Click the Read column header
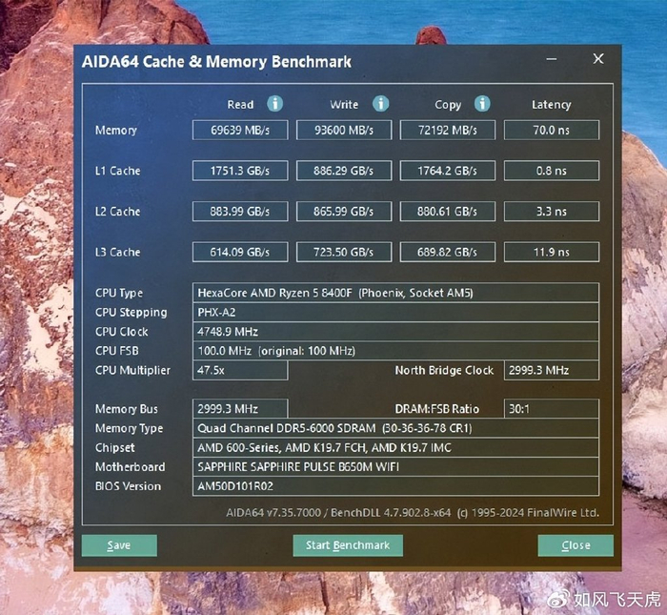Viewport: 667px width, 615px height. tap(240, 105)
